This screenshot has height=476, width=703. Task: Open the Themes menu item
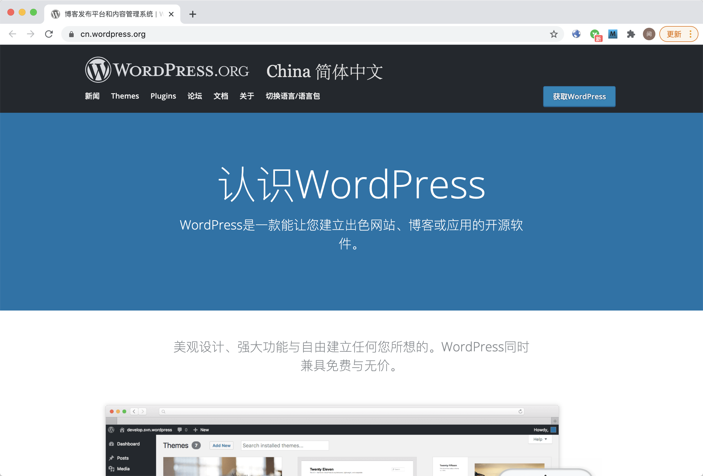125,96
